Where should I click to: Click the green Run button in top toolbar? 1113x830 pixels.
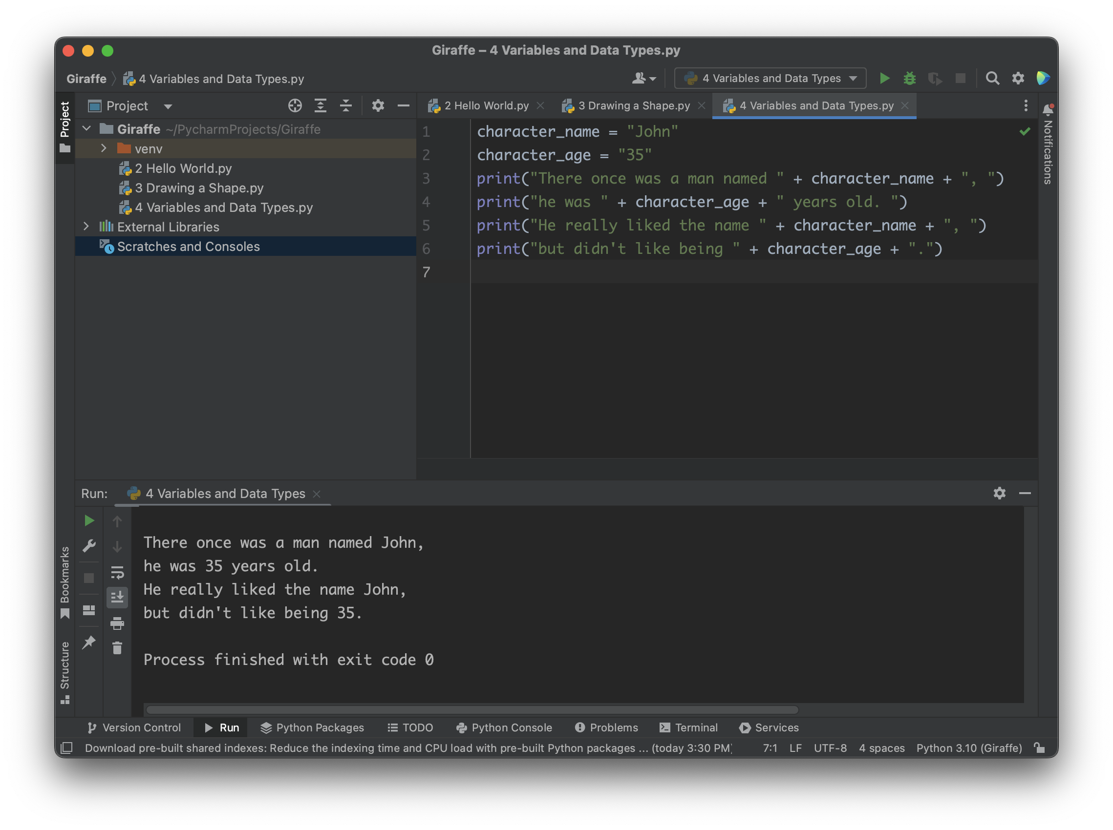[x=884, y=79]
